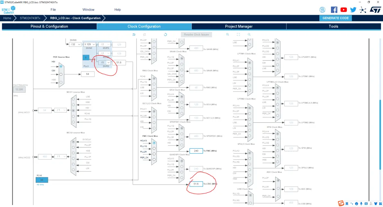Switch to Pinout & Configuration tab

(49, 26)
